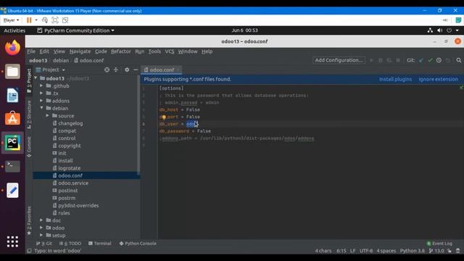The width and height of the screenshot is (464, 261).
Task: Click the intention lightbulb in the editor
Action: click(164, 117)
